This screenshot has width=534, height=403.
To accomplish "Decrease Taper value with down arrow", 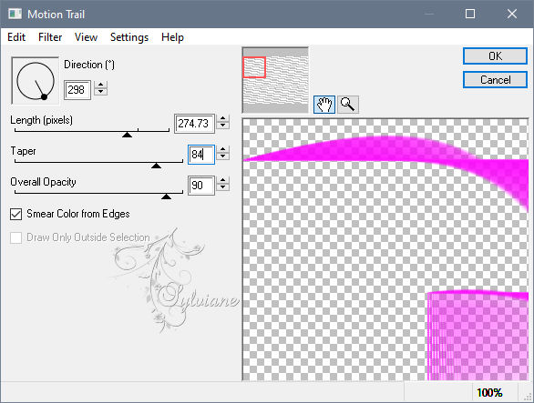I will tap(222, 156).
